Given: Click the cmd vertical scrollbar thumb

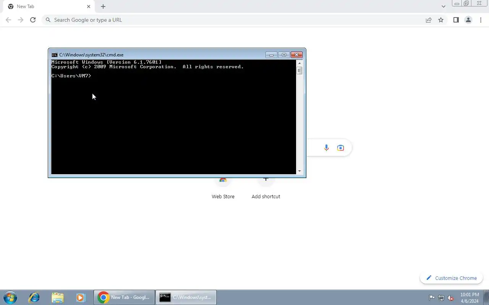Looking at the screenshot, I should pyautogui.click(x=300, y=71).
